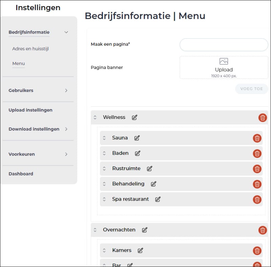Viewport: 271px width, 267px height.
Task: Remove the Baden submenu item
Action: point(257,153)
